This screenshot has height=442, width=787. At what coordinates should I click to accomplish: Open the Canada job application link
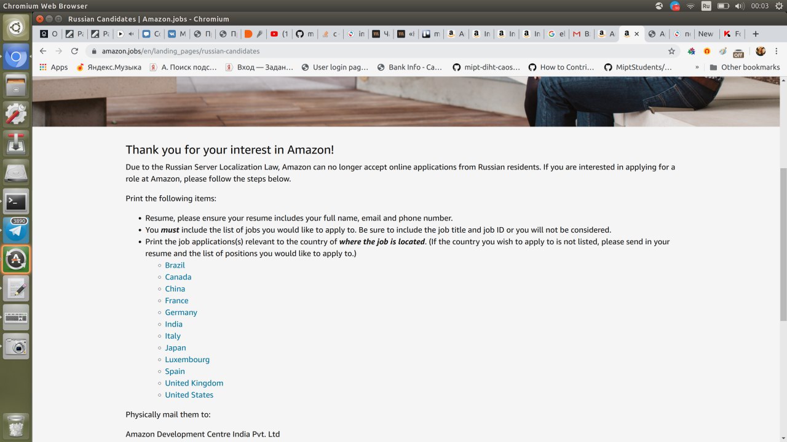click(178, 277)
